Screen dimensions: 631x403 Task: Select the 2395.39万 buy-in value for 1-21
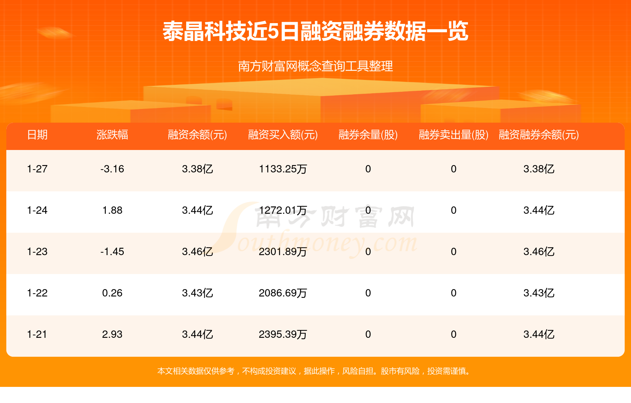[x=283, y=335]
